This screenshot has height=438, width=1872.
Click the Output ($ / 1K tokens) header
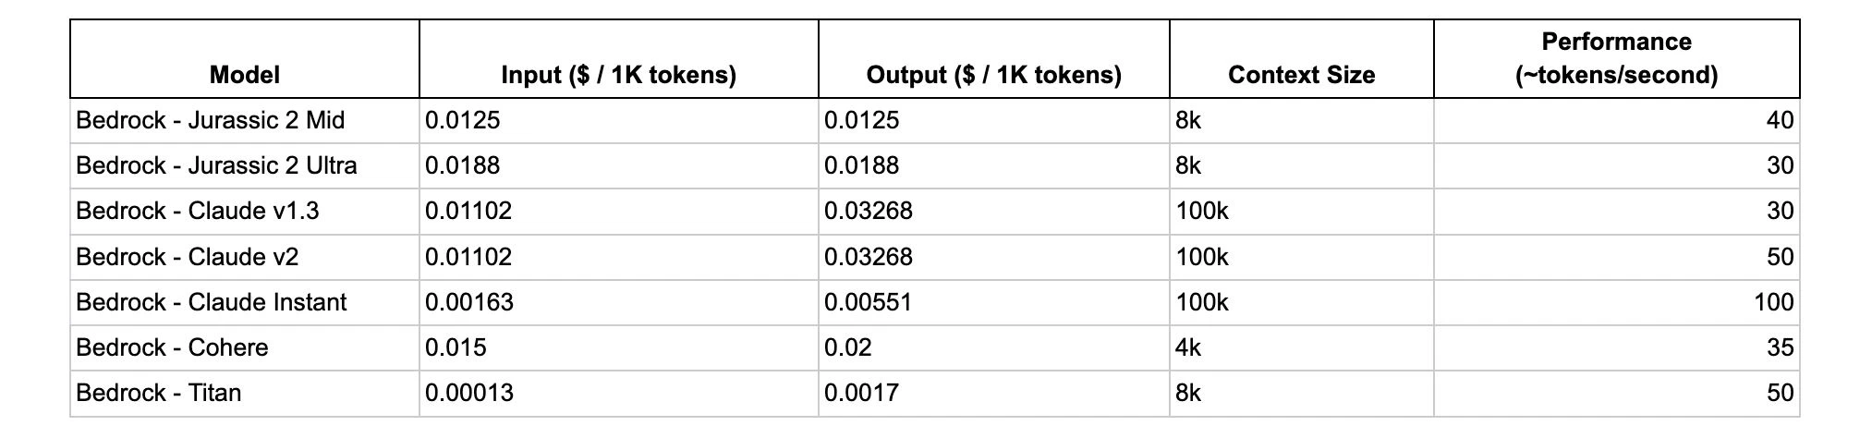tap(993, 75)
